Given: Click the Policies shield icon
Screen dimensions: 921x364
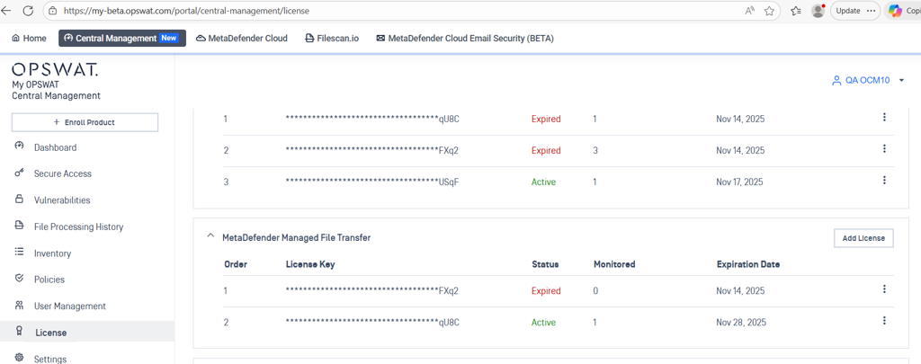Looking at the screenshot, I should click(20, 279).
